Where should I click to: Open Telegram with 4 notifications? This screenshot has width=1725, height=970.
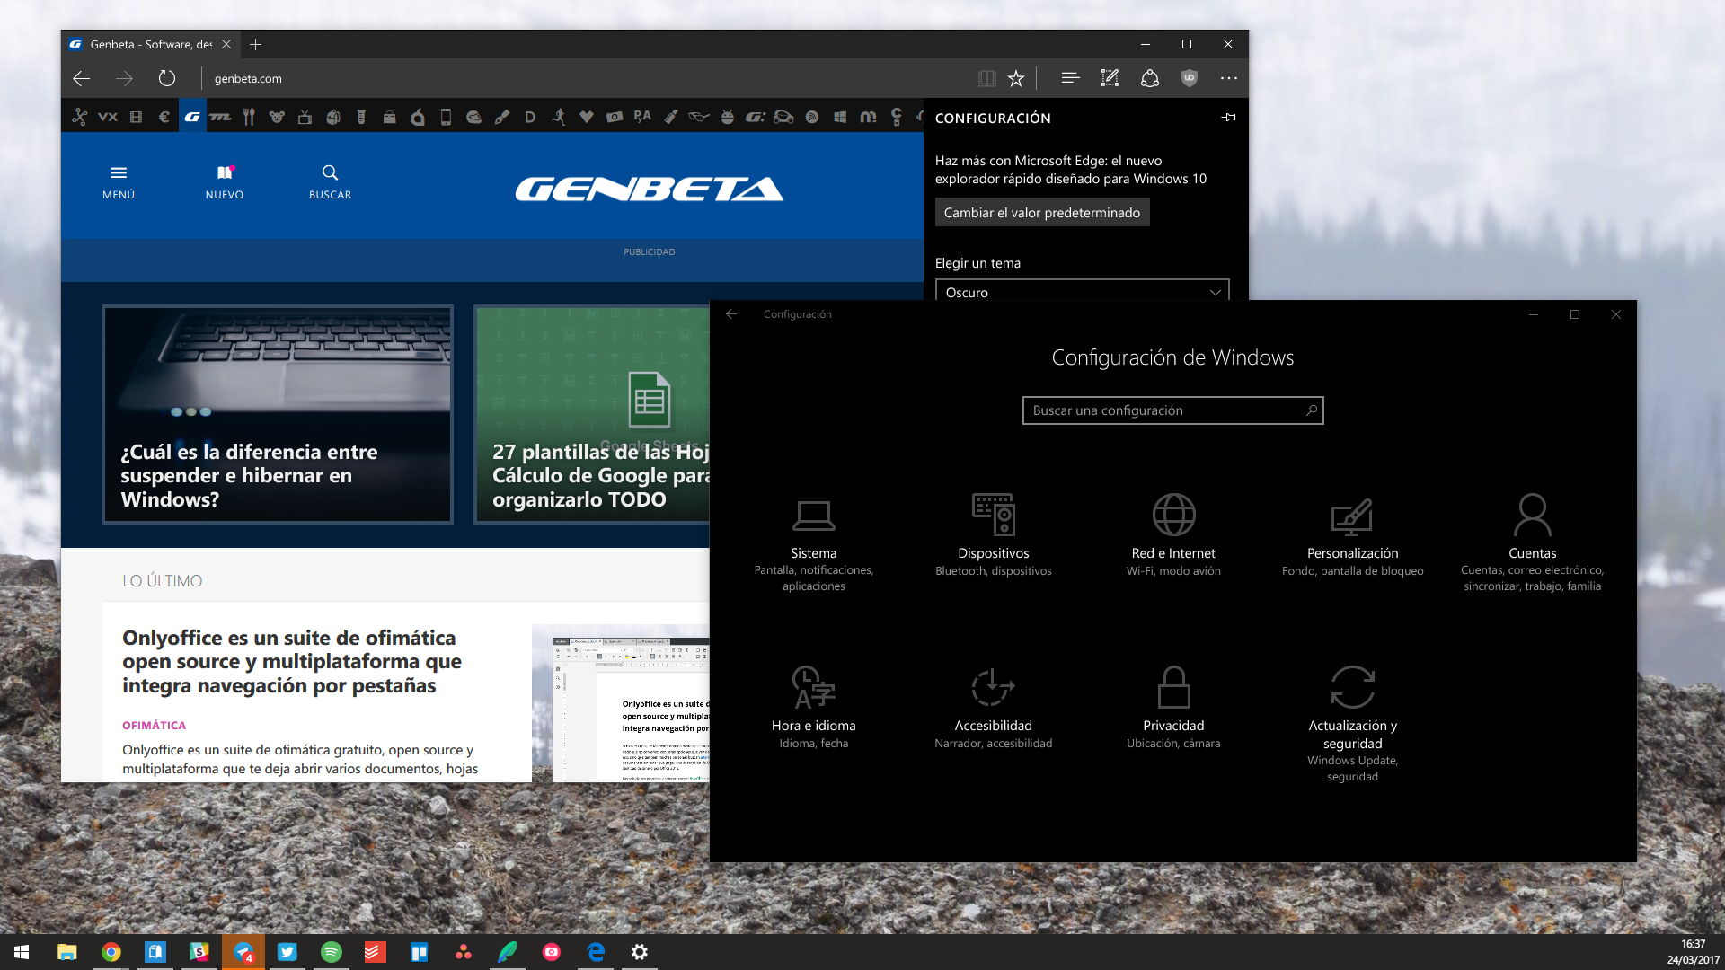click(243, 952)
